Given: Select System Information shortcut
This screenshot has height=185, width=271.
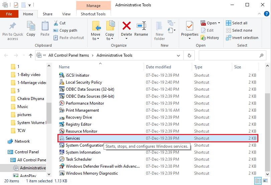Looking at the screenshot, I should tap(158, 152).
